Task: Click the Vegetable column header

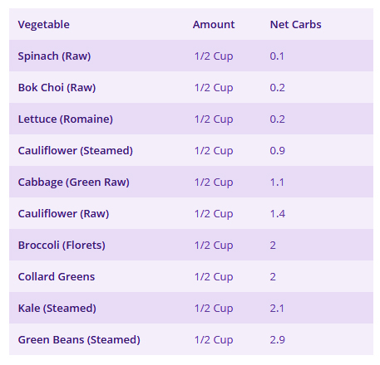Action: pos(44,25)
